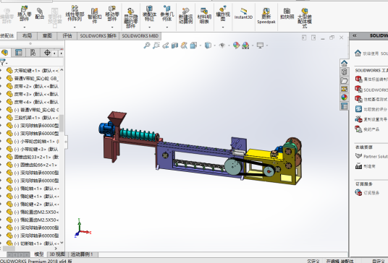
Task: Open the 线性零部件阵列 pattern tool
Action: tap(75, 13)
